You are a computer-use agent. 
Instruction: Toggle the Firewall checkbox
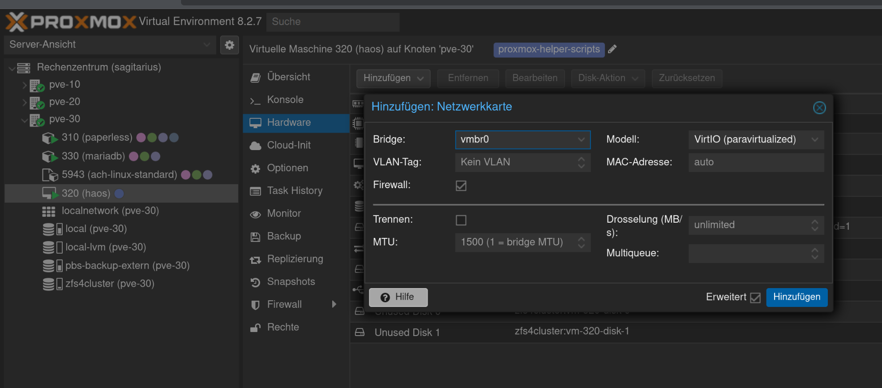point(461,185)
